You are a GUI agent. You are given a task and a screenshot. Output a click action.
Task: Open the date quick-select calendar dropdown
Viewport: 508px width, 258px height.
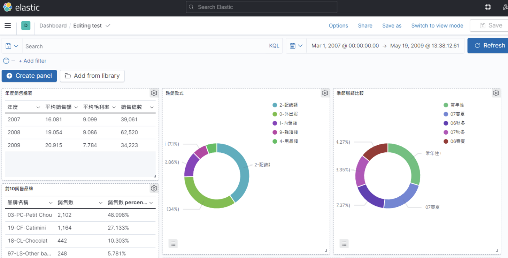point(296,46)
